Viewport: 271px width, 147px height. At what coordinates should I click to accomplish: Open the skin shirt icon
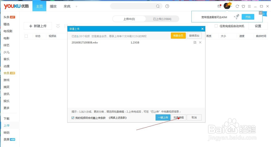[x=243, y=6]
